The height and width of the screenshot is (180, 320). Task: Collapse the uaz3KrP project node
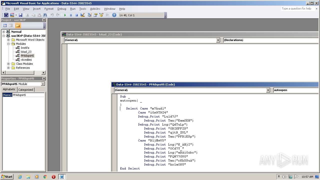pos(3,36)
